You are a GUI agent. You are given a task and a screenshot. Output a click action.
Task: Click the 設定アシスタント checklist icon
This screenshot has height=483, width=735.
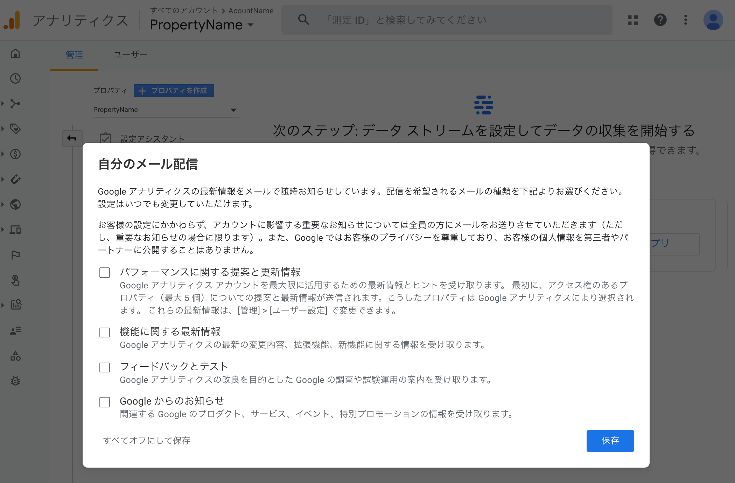click(105, 138)
